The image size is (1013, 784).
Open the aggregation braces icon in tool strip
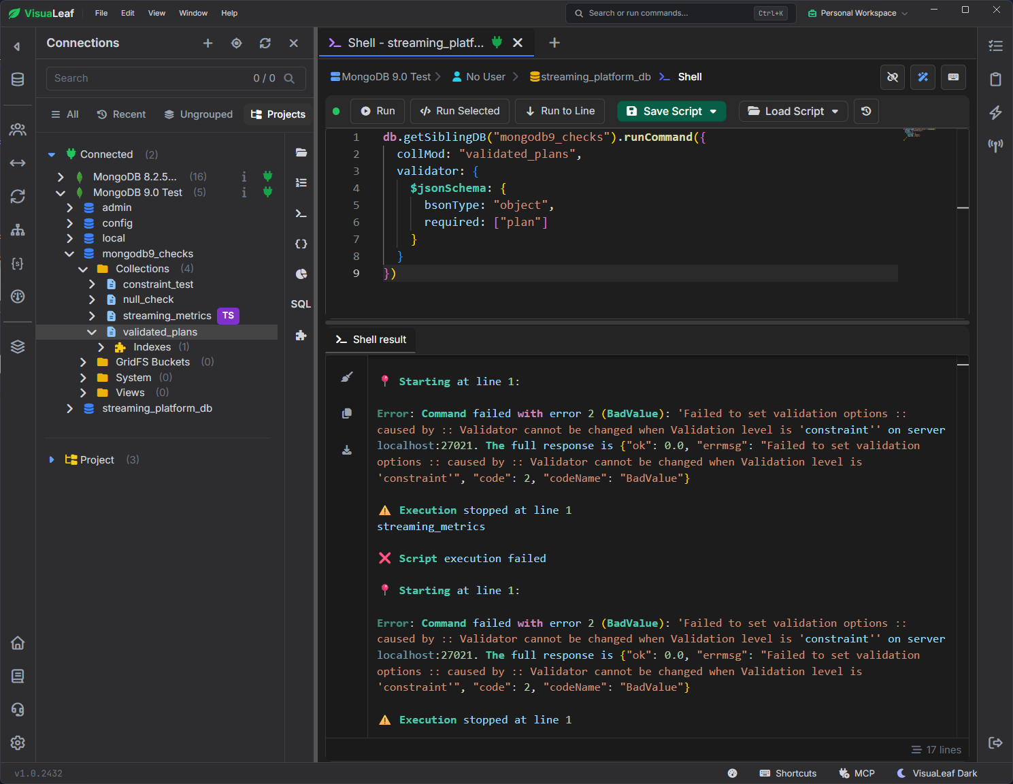301,244
